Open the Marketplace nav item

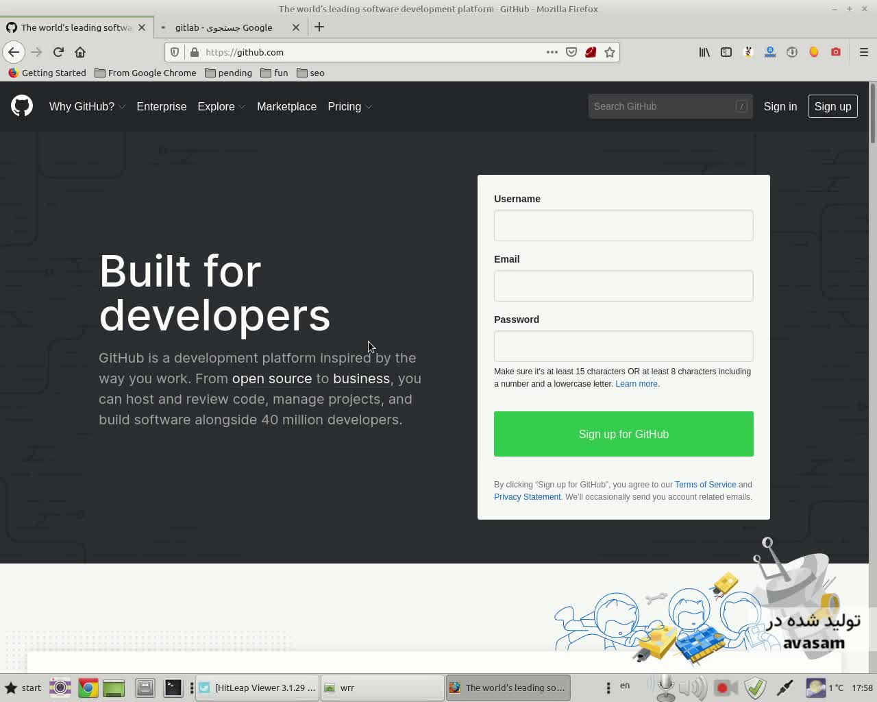286,106
